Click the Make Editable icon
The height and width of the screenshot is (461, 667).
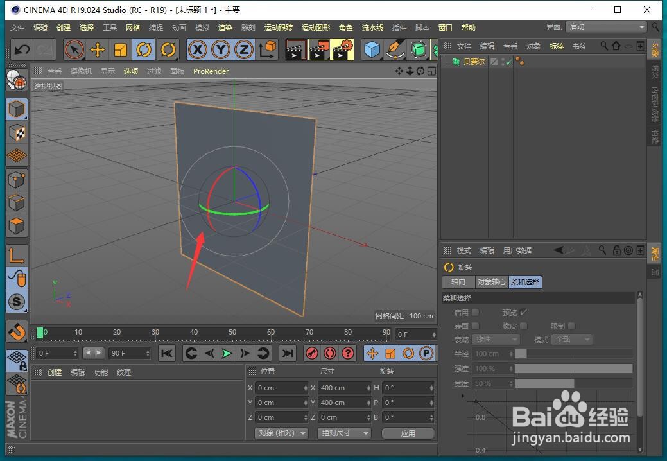coord(17,79)
